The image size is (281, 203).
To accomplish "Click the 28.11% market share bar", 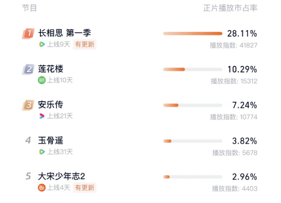I will coord(193,33).
